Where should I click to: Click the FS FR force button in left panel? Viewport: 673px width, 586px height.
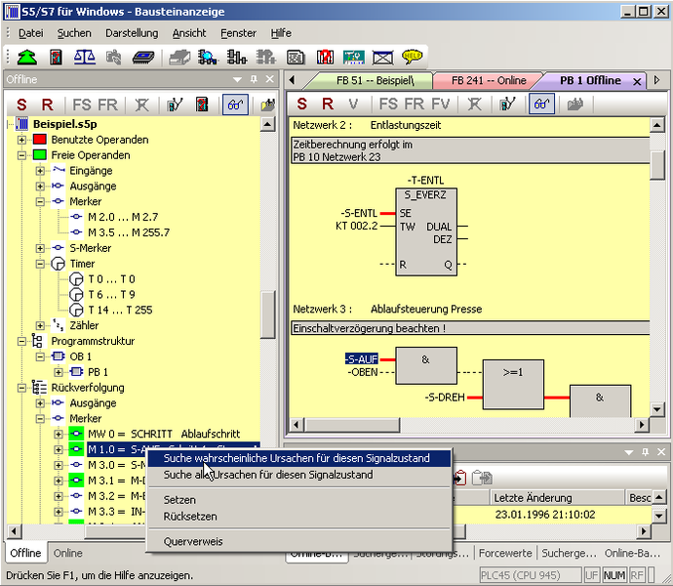pyautogui.click(x=95, y=105)
